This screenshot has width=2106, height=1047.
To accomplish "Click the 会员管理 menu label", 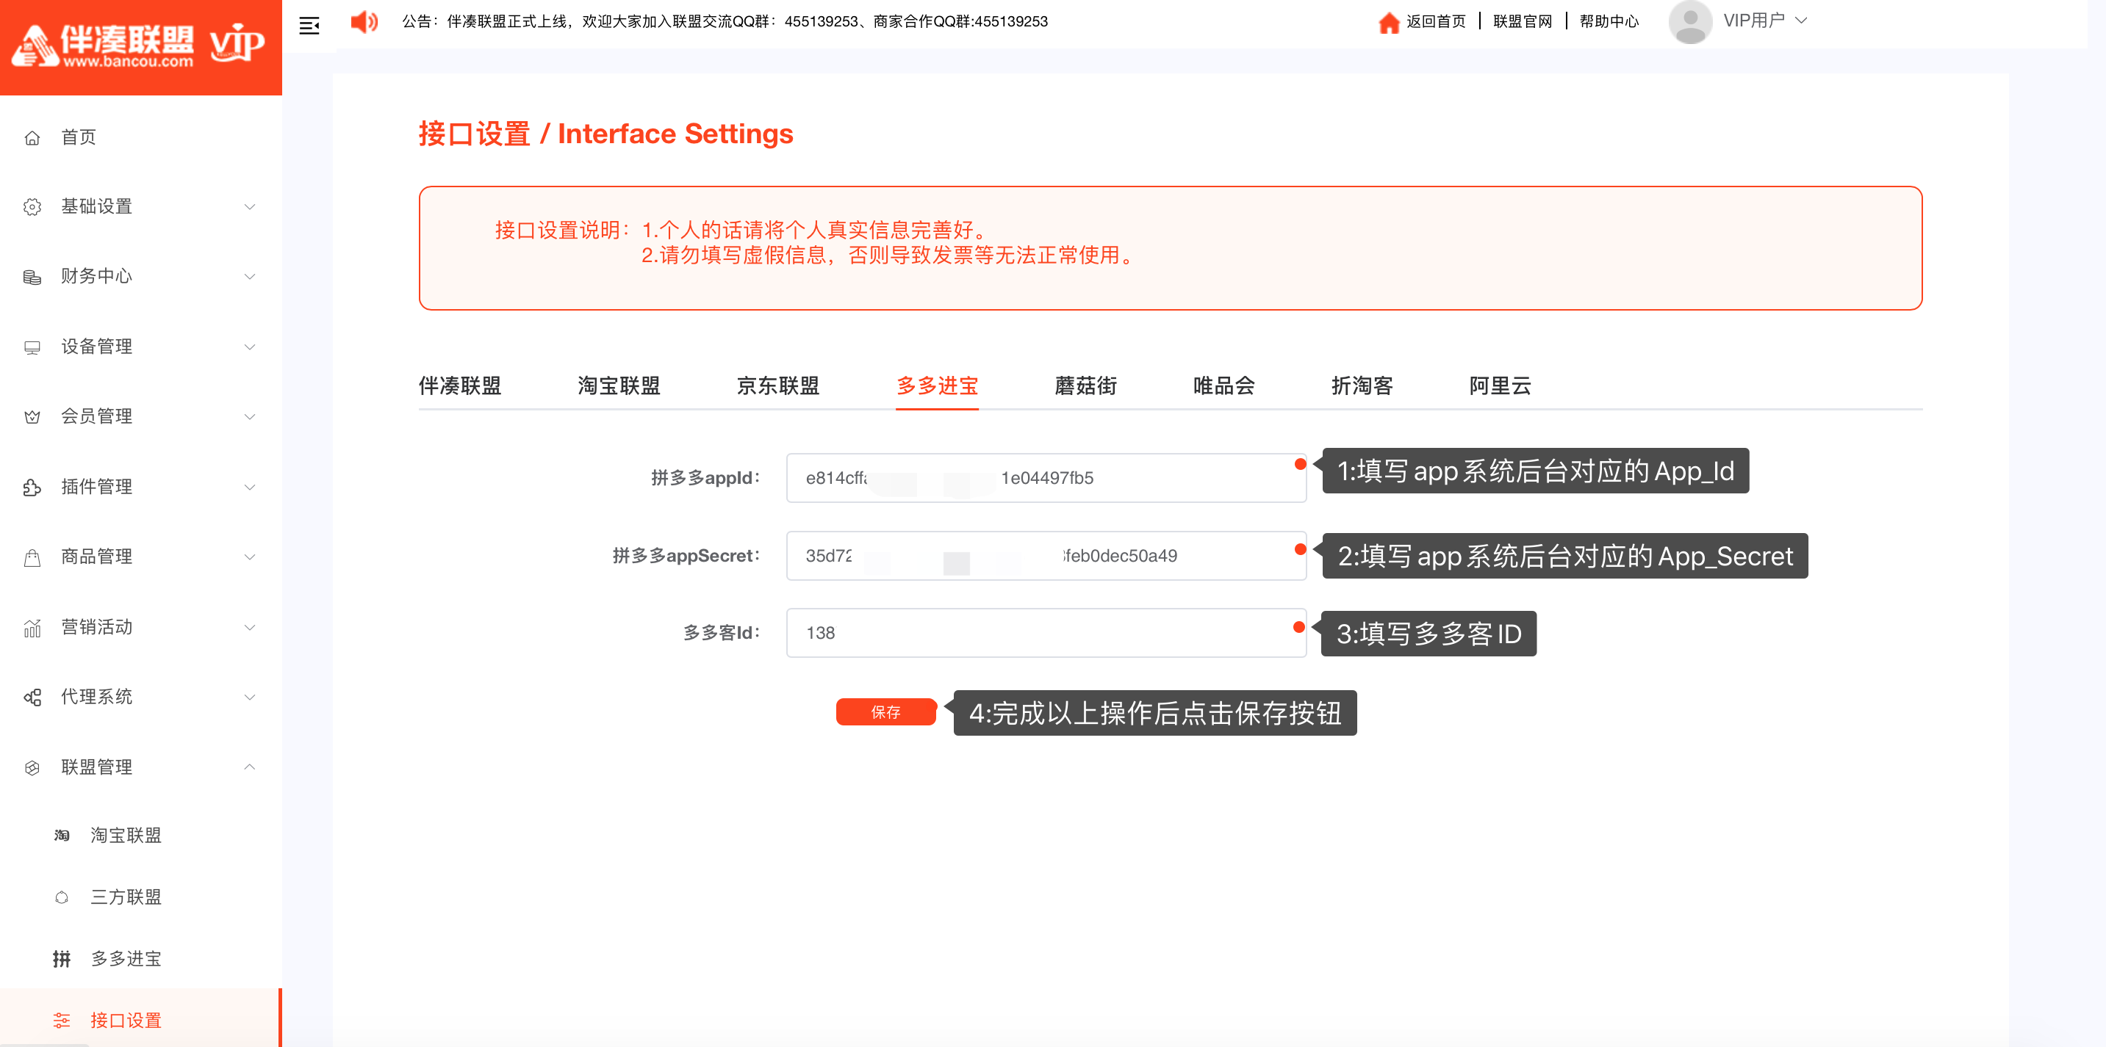I will coord(96,416).
